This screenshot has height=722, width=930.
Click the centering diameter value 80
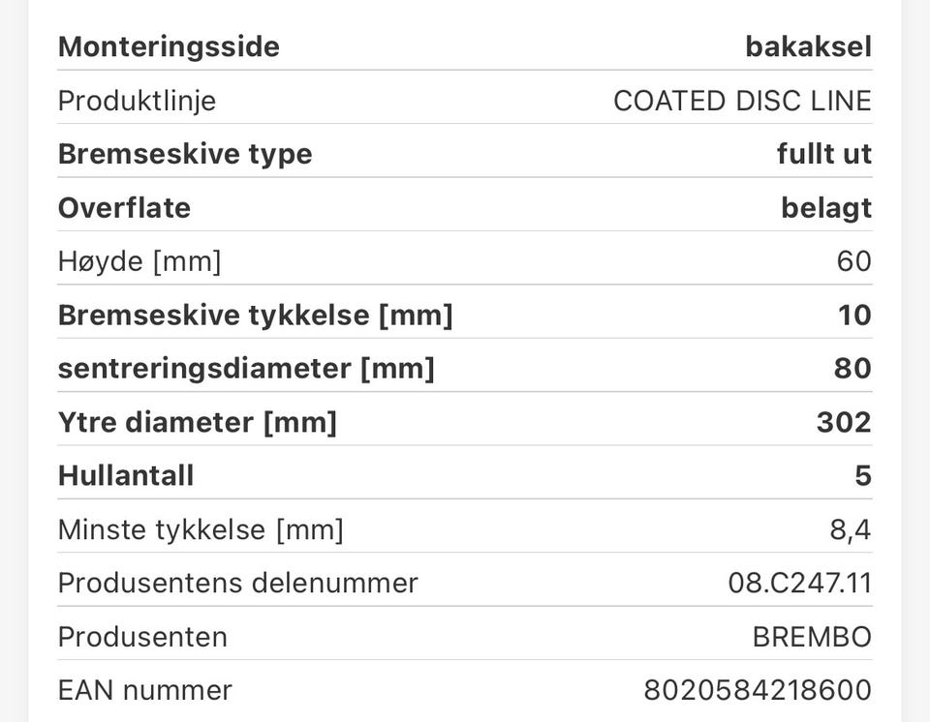point(852,369)
